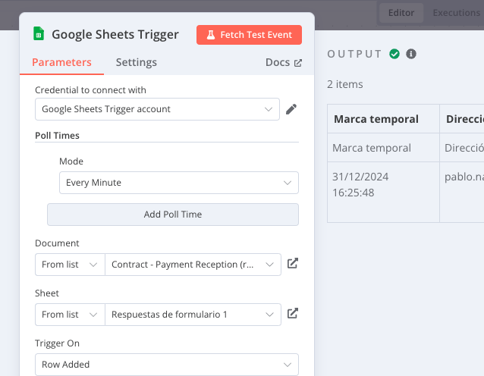Click the flask icon in Fetch Test Event

(x=211, y=35)
